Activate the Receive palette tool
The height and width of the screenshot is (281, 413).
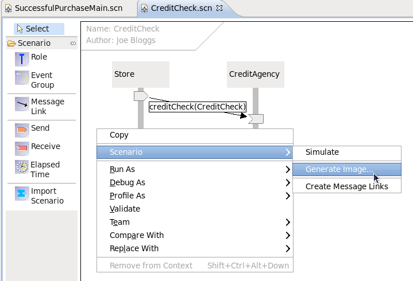click(x=22, y=147)
